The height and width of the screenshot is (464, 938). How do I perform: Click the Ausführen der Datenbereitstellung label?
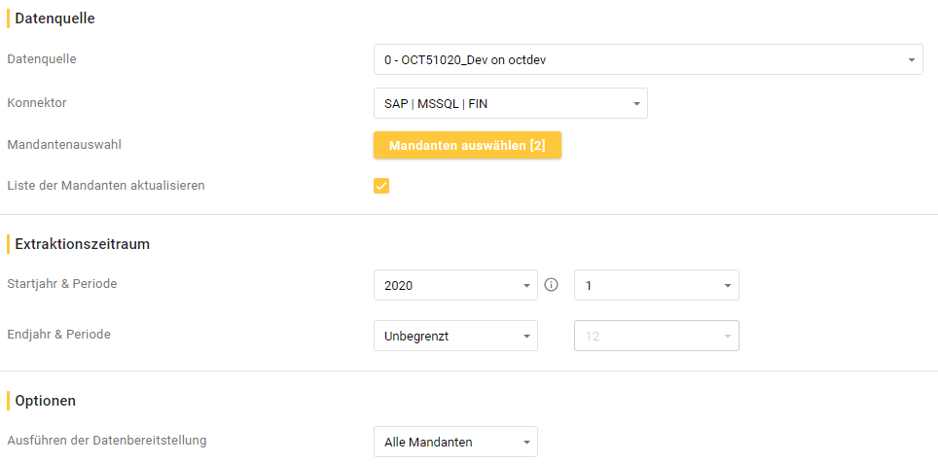pyautogui.click(x=107, y=440)
